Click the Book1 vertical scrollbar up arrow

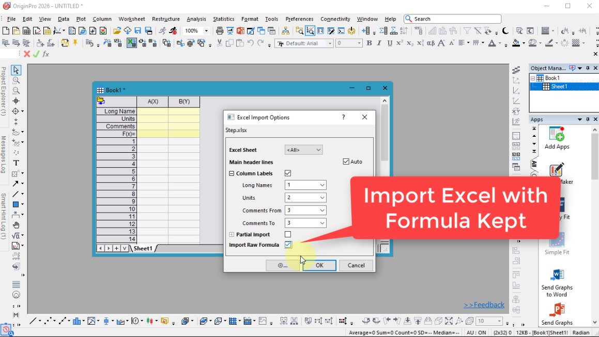point(385,101)
